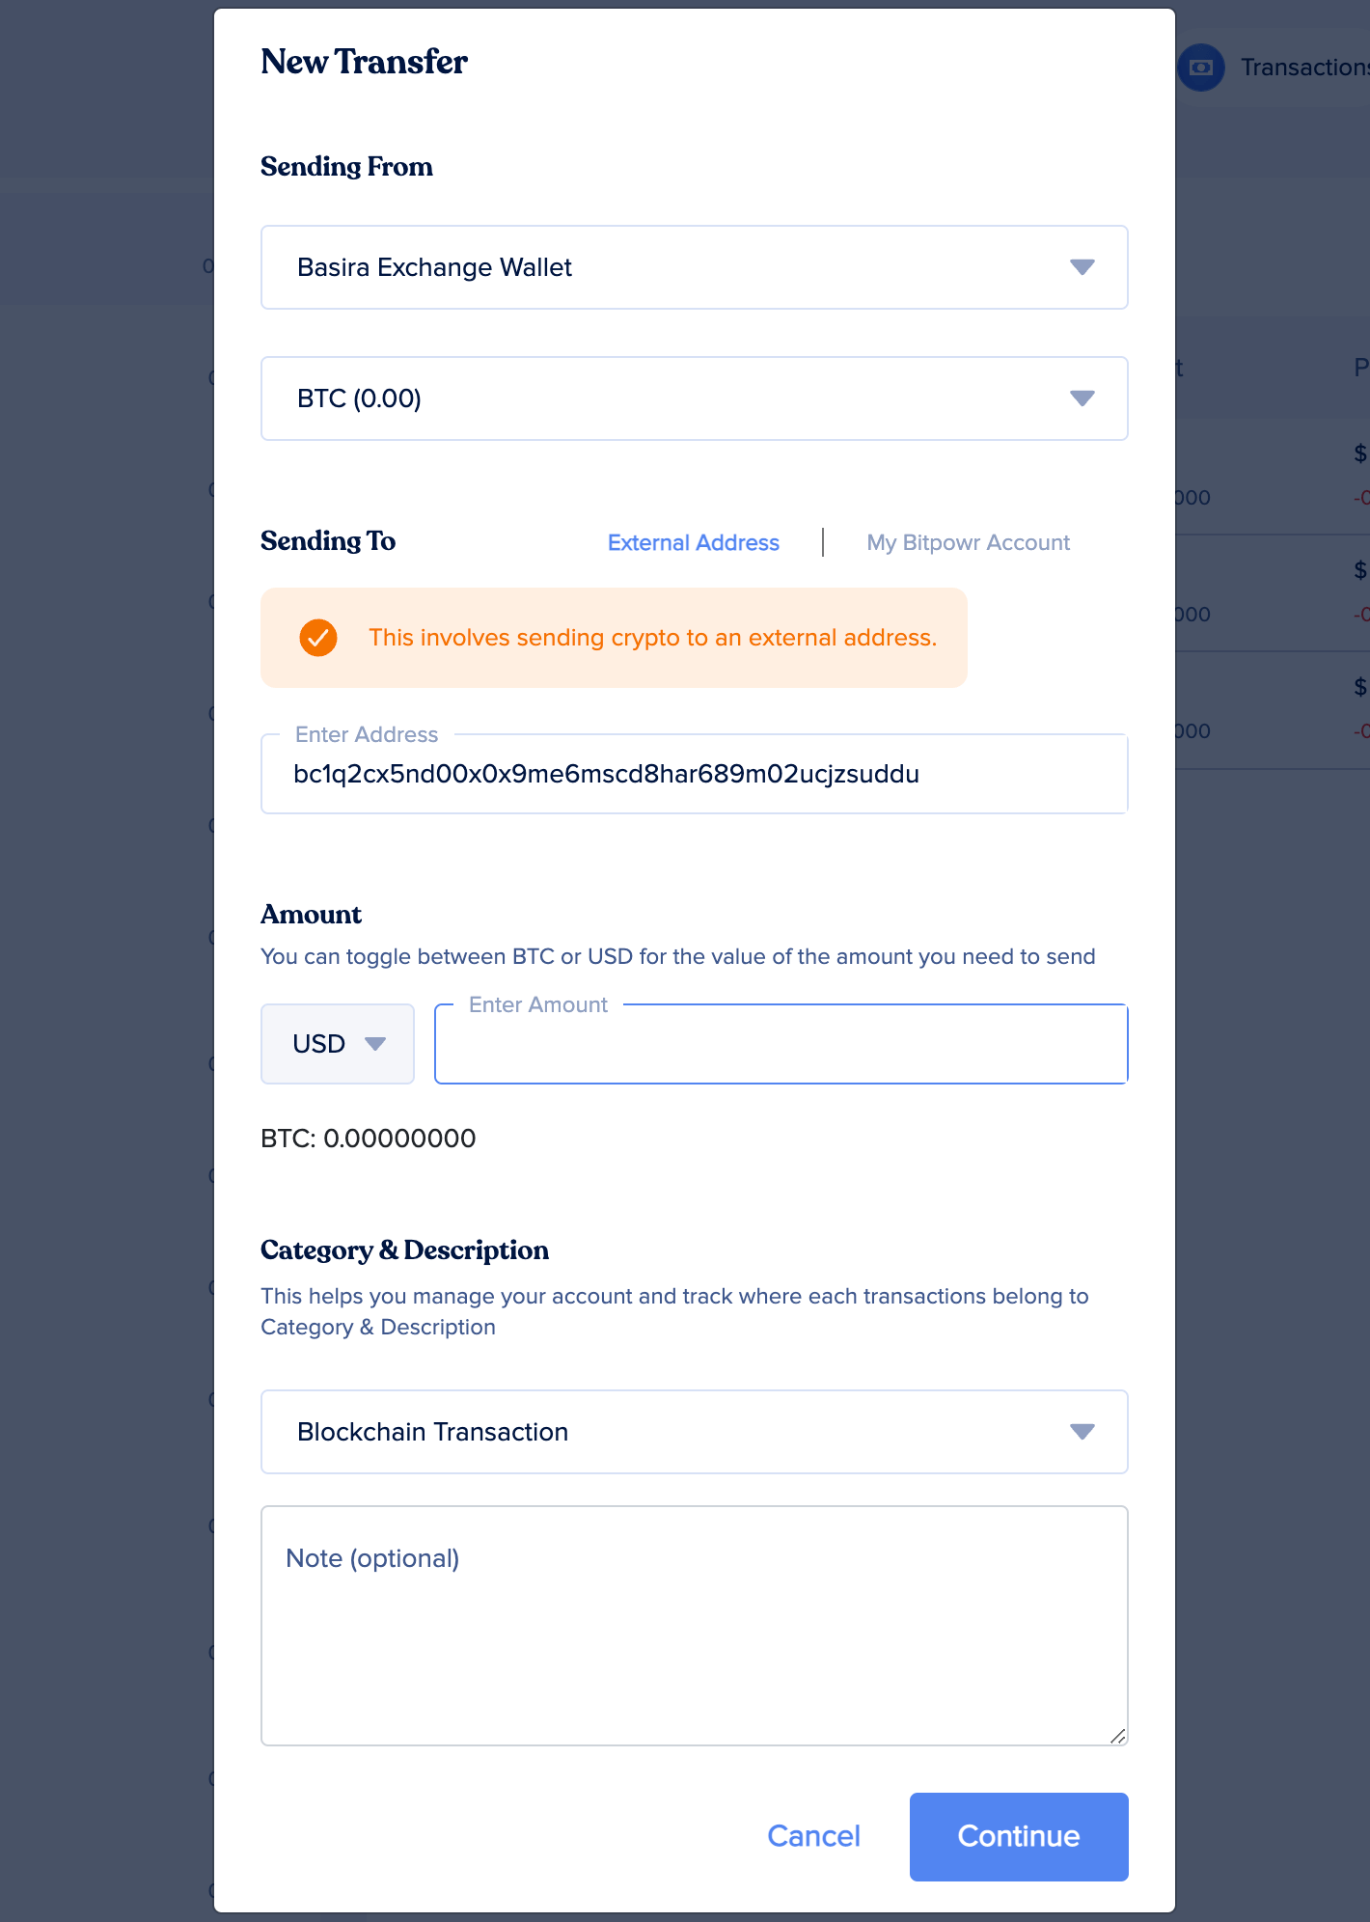Focus the Enter Address field
Screen dimensions: 1370x1922
(695, 774)
